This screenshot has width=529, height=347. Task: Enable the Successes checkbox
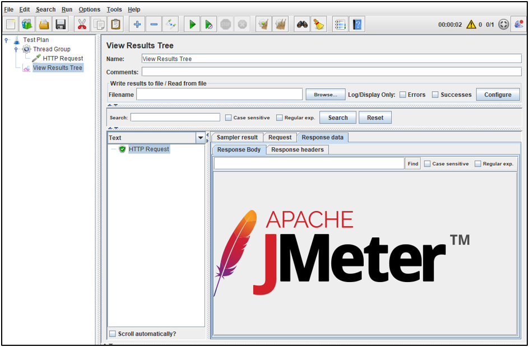point(435,95)
